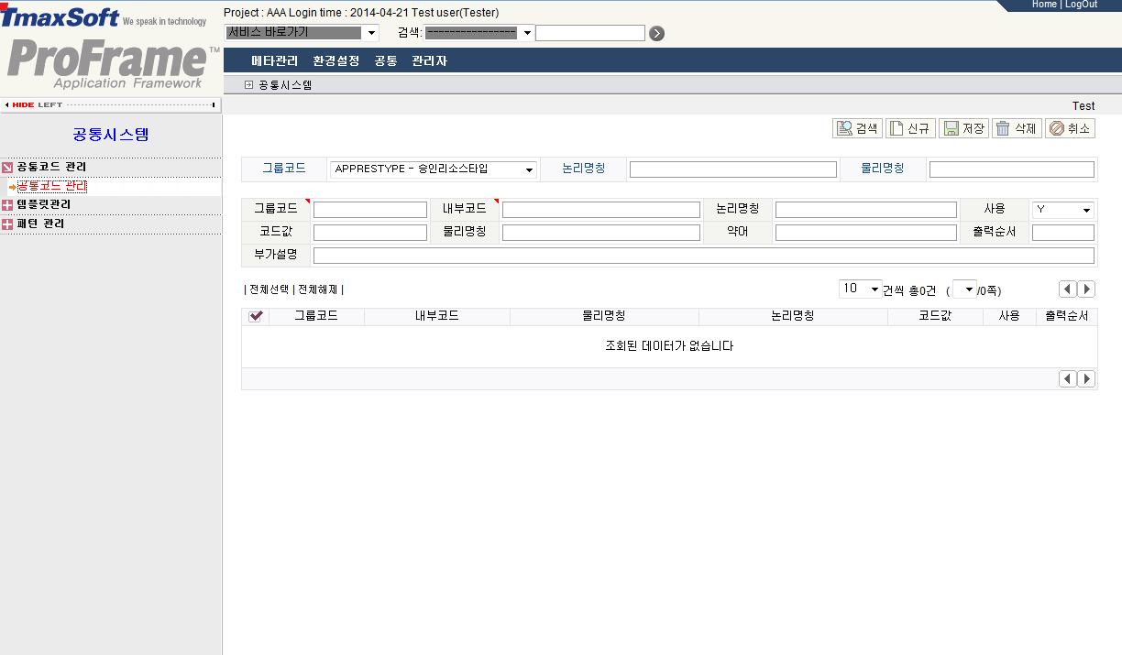Open the 관리자 menu

tap(429, 60)
